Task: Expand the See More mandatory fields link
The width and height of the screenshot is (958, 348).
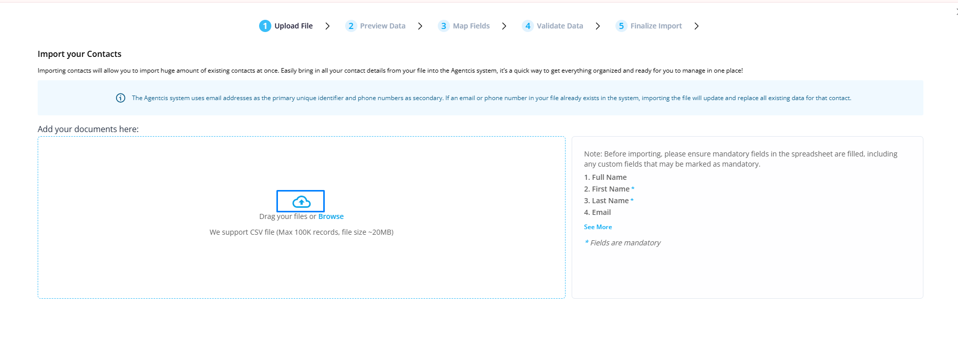Action: [x=598, y=227]
